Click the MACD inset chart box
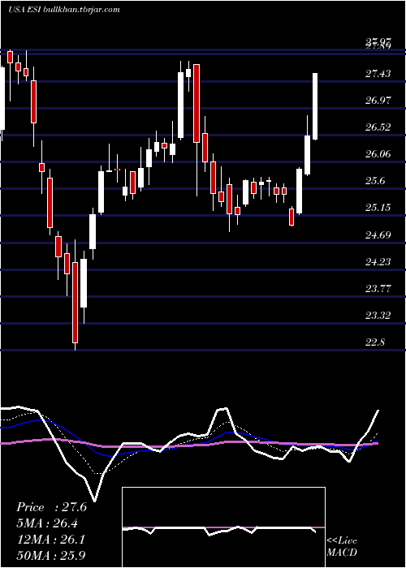Image resolution: width=406 pixels, height=568 pixels. pyautogui.click(x=223, y=527)
